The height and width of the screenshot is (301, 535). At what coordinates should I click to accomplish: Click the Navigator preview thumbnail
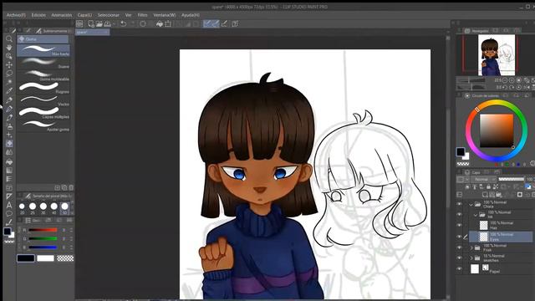(497, 55)
